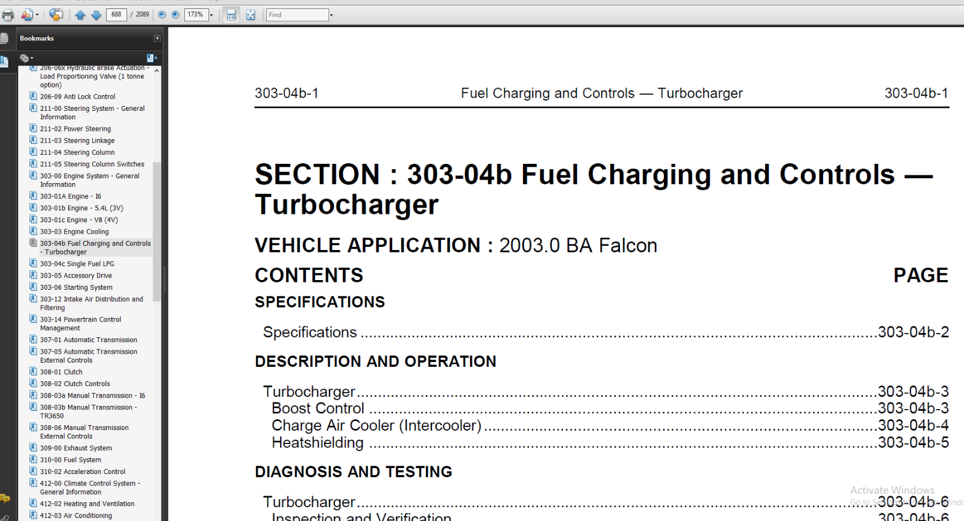Viewport: 964px width, 521px height.
Task: Follow the Boost Control contents link
Action: click(610, 408)
